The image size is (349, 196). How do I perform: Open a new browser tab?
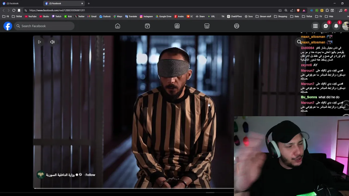(x=89, y=4)
